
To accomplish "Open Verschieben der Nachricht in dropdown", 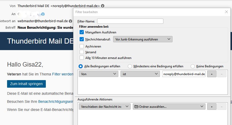I will click(x=104, y=106).
